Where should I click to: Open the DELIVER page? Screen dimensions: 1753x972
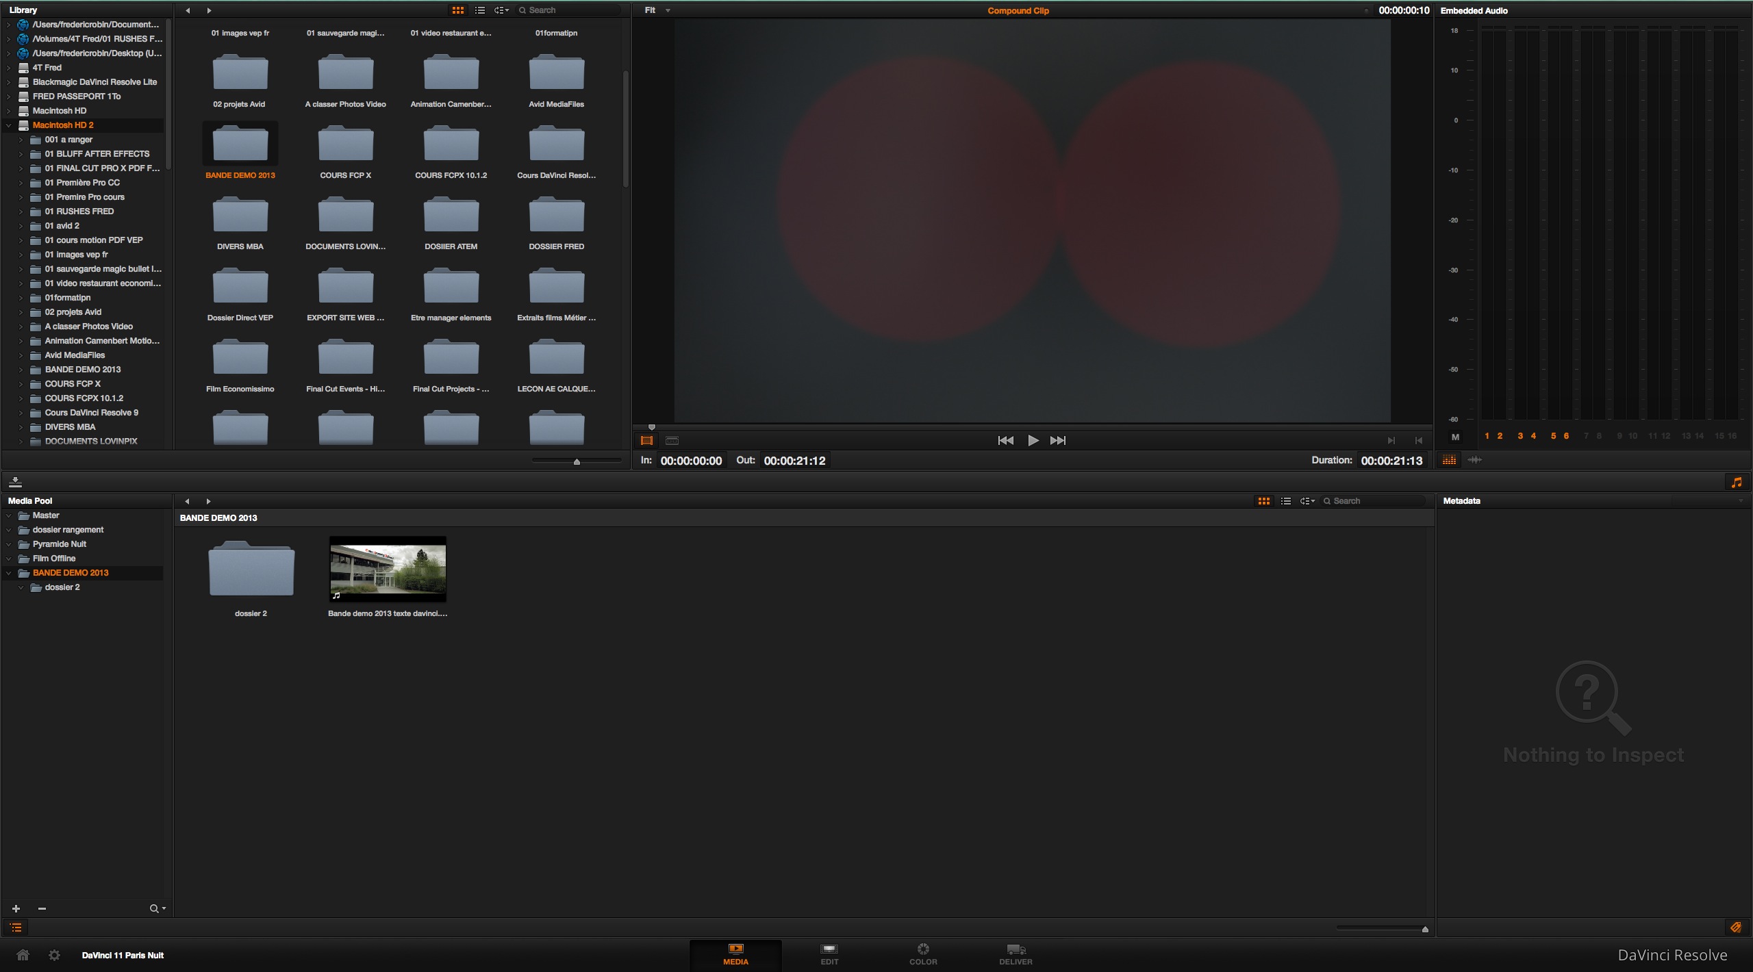(1016, 954)
